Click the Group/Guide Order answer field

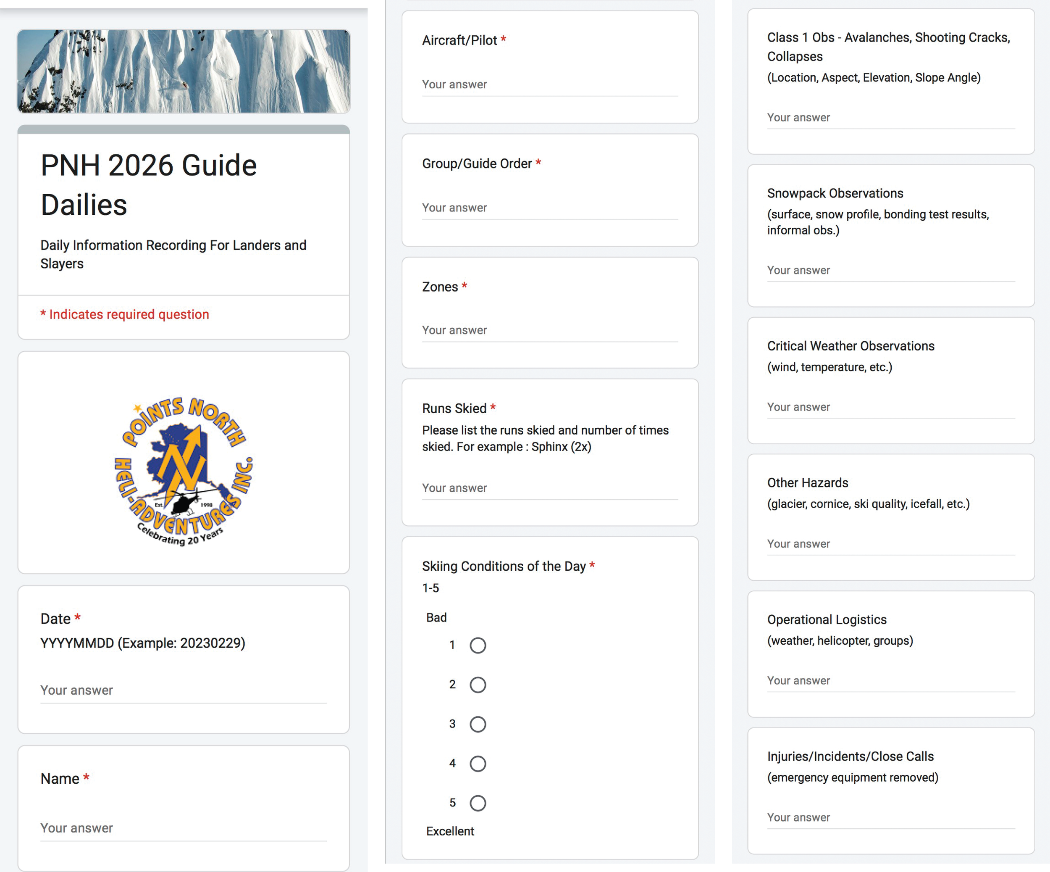[x=549, y=208]
